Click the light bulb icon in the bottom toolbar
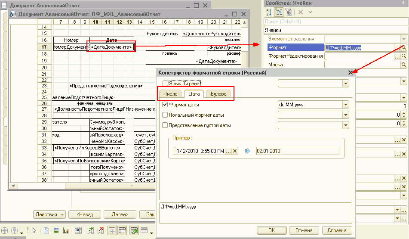 [15, 231]
